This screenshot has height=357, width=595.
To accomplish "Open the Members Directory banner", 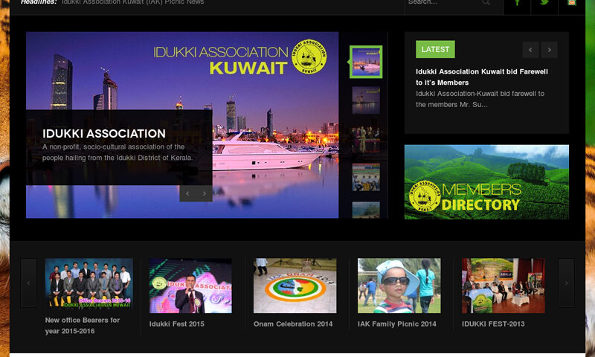I will 486,182.
